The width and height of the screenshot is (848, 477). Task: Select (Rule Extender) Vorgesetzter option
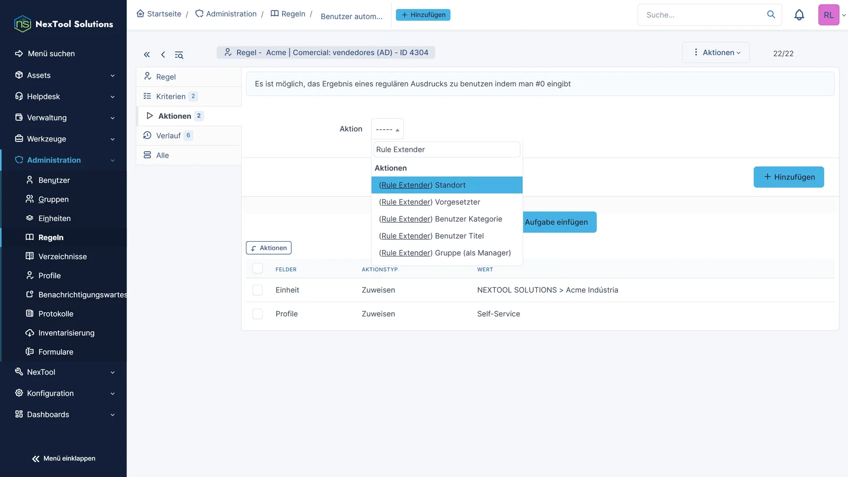[447, 202]
